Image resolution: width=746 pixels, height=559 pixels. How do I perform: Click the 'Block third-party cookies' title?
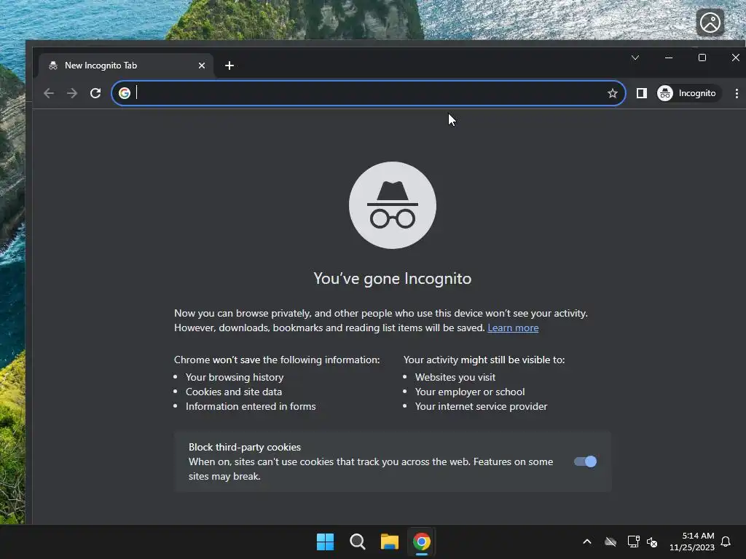coord(245,448)
